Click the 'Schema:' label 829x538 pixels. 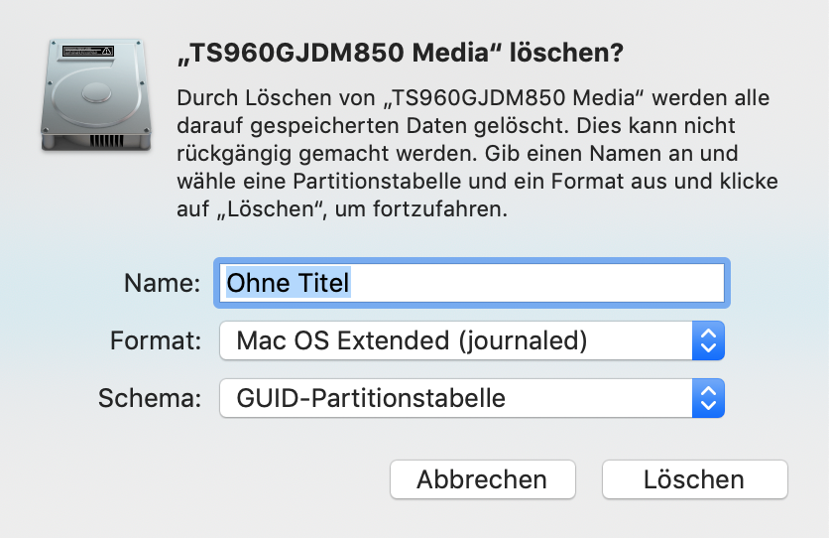[x=150, y=398]
